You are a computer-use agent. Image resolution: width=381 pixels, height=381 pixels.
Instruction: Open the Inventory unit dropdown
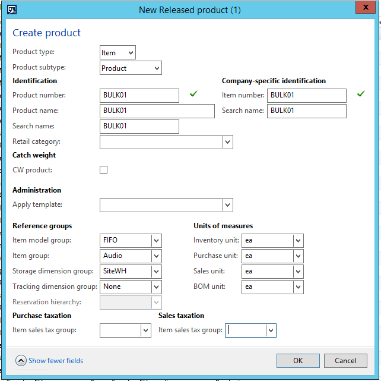tap(298, 241)
